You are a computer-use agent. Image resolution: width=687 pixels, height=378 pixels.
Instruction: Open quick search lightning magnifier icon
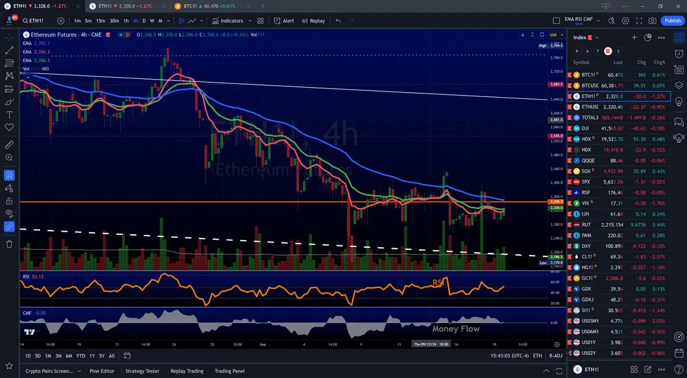tap(611, 21)
